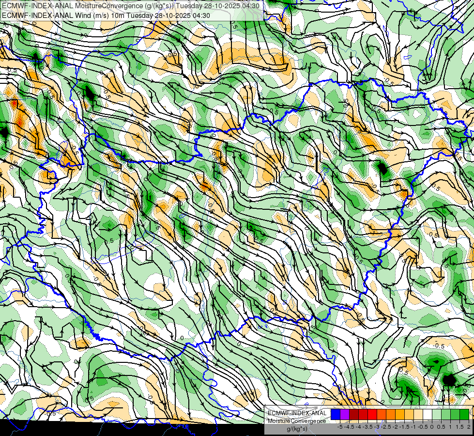Click the -3 tick label in legend
This screenshot has width=474, height=436.
pos(377,427)
